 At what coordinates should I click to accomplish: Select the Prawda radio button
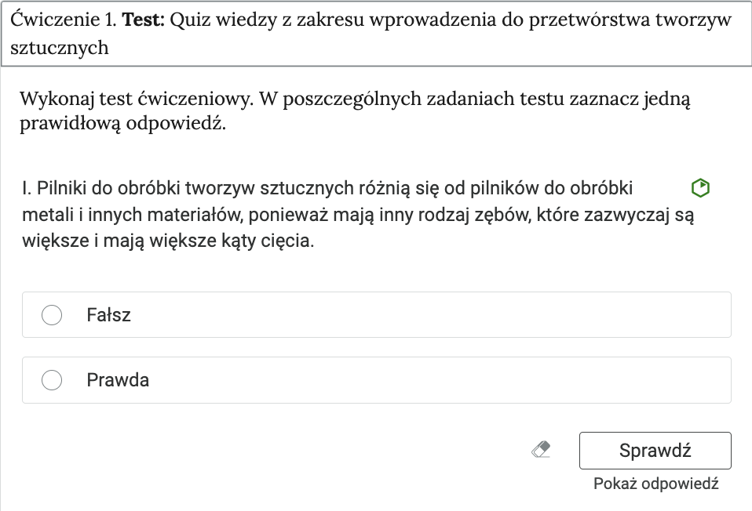click(x=52, y=380)
